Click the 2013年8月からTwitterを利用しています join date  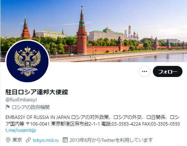click(111, 140)
